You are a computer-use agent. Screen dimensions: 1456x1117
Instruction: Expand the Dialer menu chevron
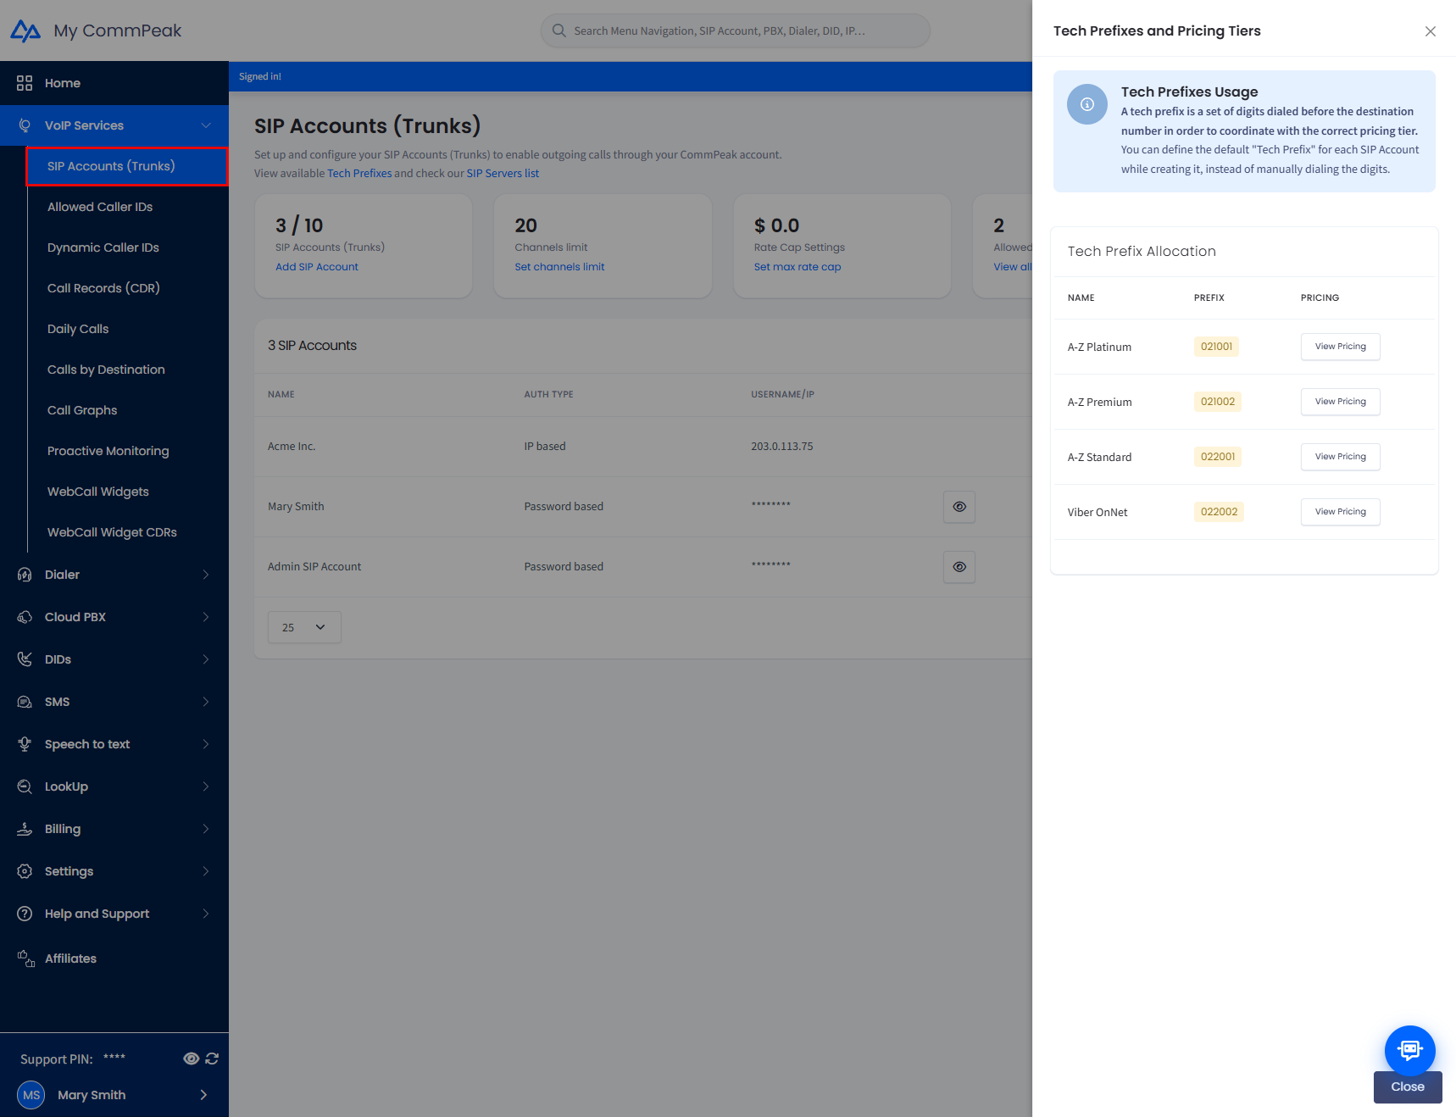click(206, 575)
